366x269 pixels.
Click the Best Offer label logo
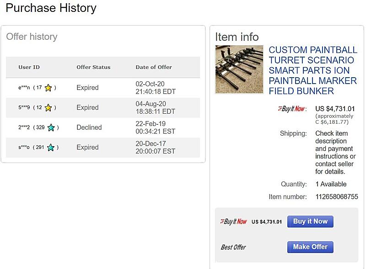pyautogui.click(x=233, y=247)
